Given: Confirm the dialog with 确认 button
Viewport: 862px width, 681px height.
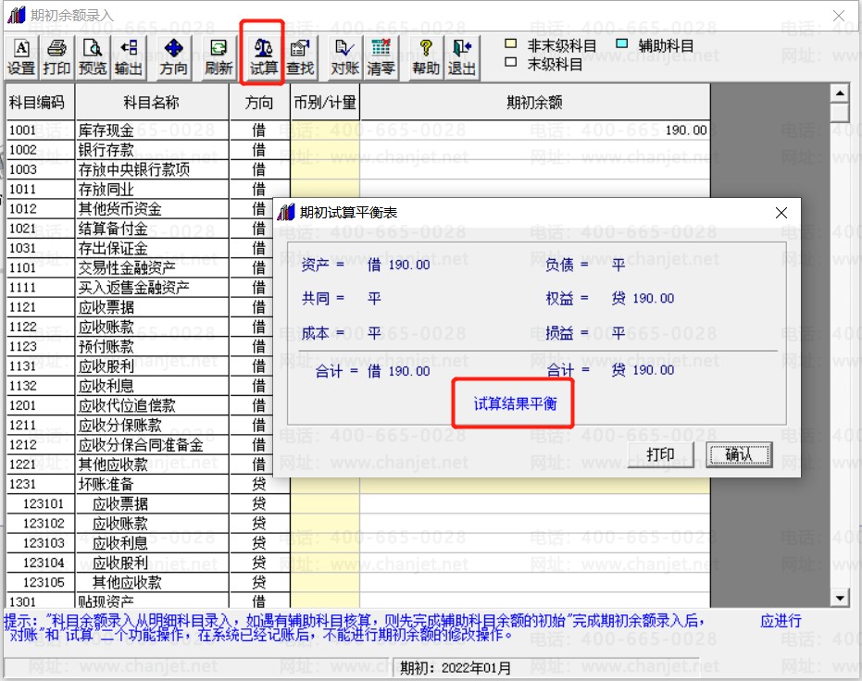Looking at the screenshot, I should [x=739, y=454].
